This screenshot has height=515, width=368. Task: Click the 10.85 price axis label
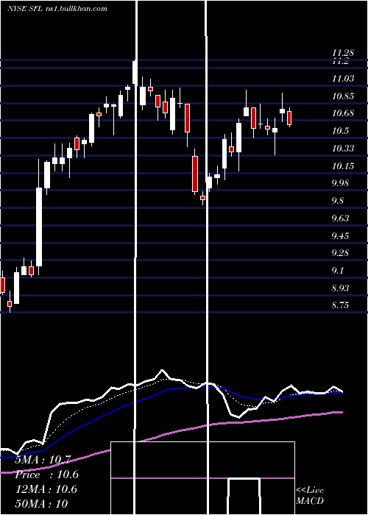[343, 96]
